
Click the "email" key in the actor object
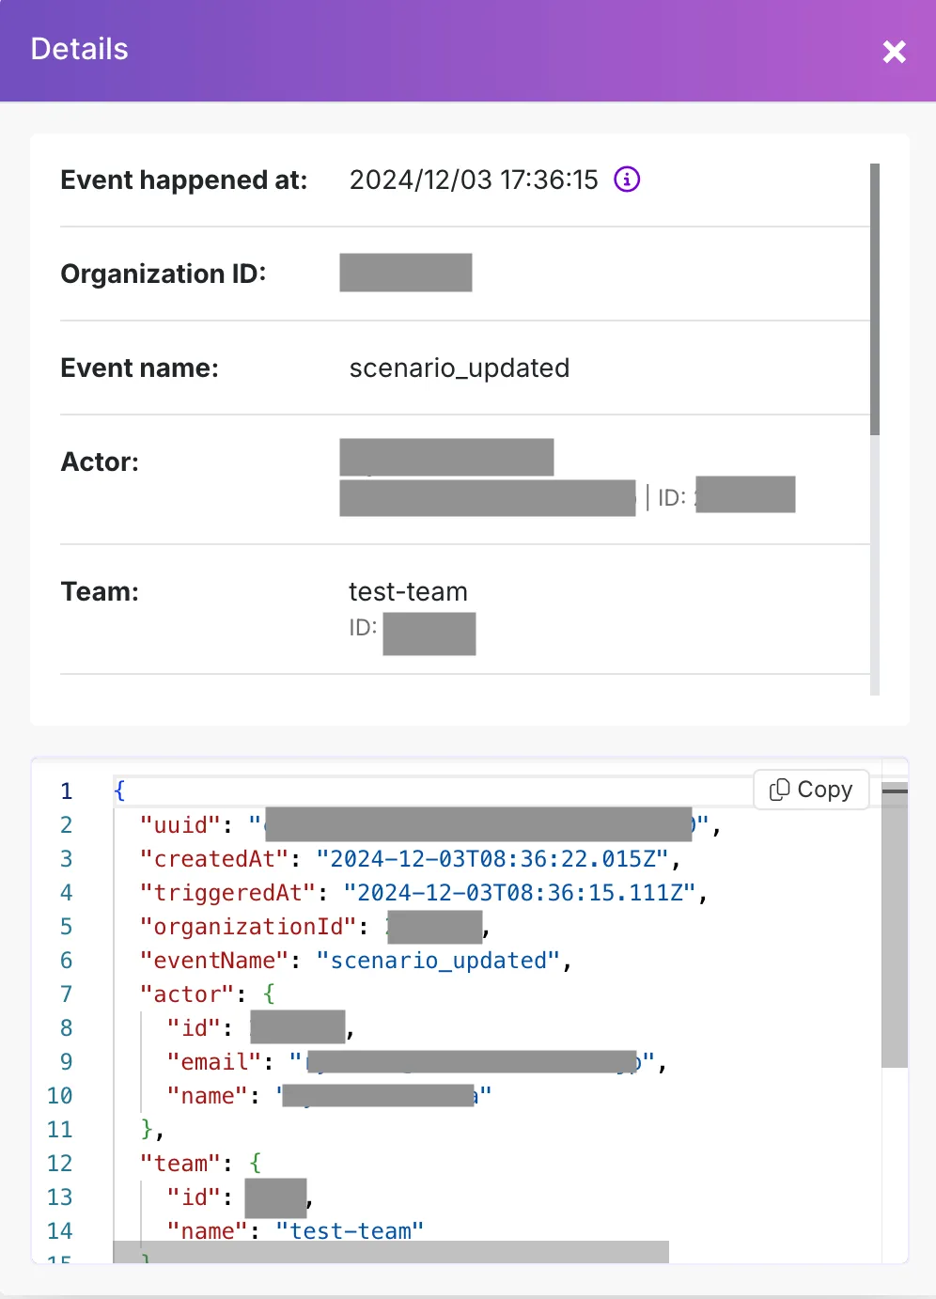click(214, 1062)
